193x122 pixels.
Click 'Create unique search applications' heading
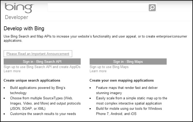tap(32, 80)
